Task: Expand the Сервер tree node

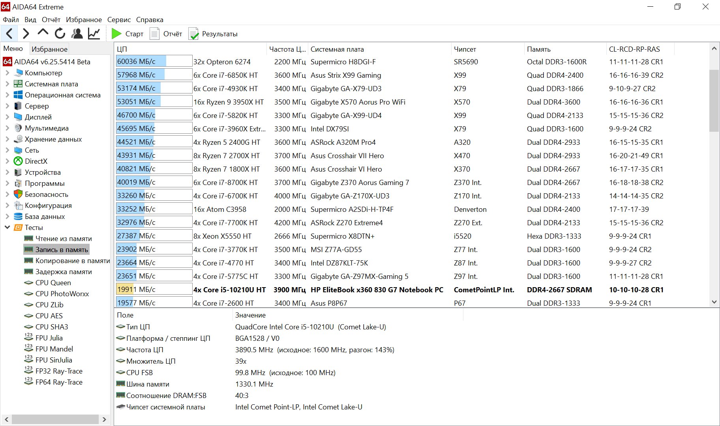Action: 7,106
